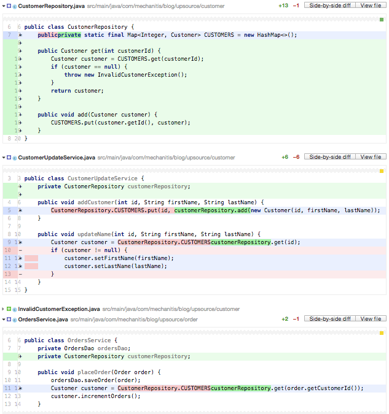Click the green status marker in CustomerRepository diff

tap(382, 20)
